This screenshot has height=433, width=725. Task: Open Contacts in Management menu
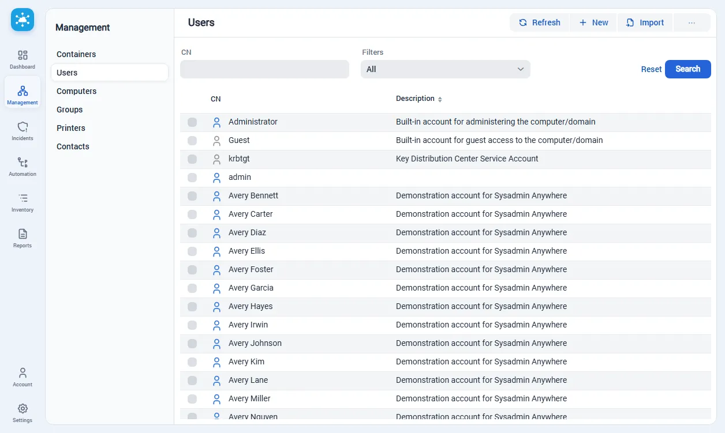[110, 146]
